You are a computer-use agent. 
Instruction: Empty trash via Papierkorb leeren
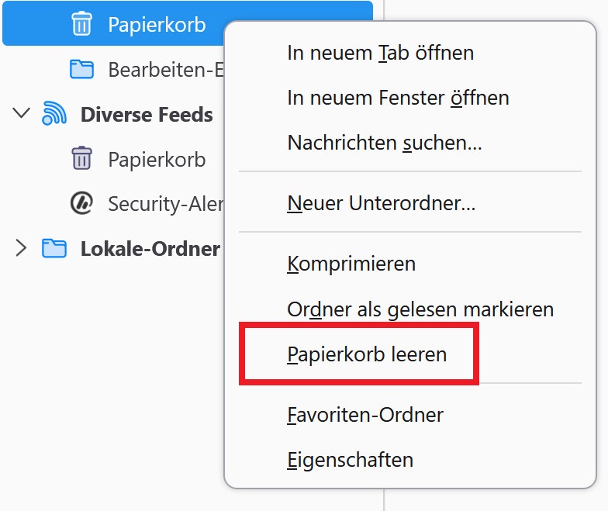click(x=367, y=354)
